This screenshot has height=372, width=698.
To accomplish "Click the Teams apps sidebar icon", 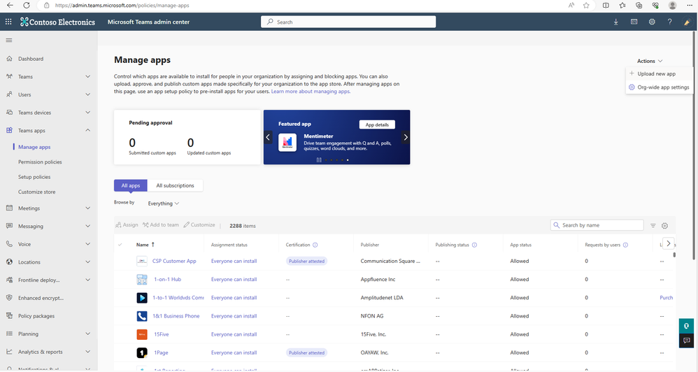I will [x=9, y=130].
